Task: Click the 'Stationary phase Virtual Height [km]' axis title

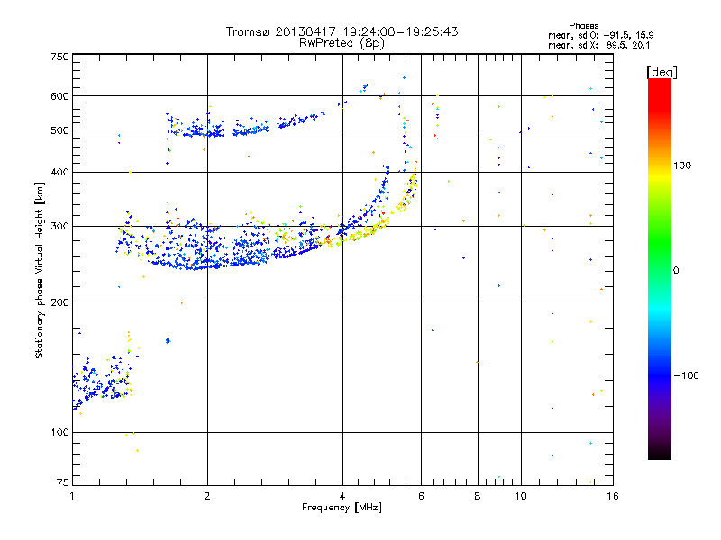Action: click(x=40, y=271)
